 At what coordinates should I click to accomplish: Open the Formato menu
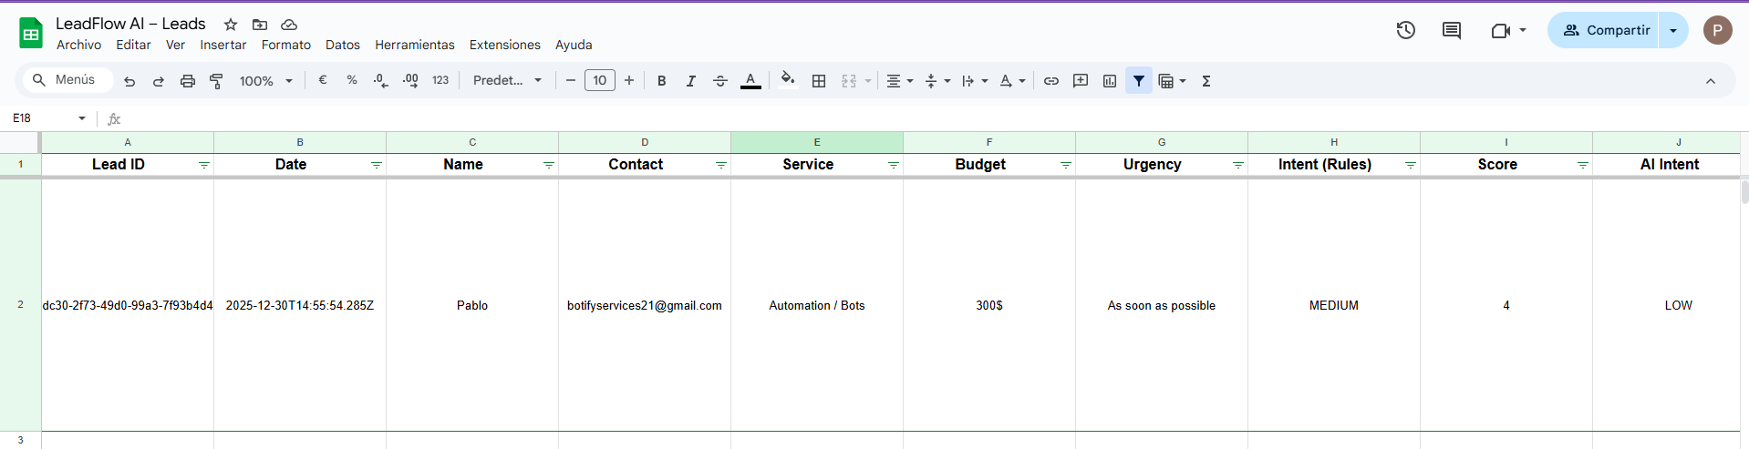[286, 45]
